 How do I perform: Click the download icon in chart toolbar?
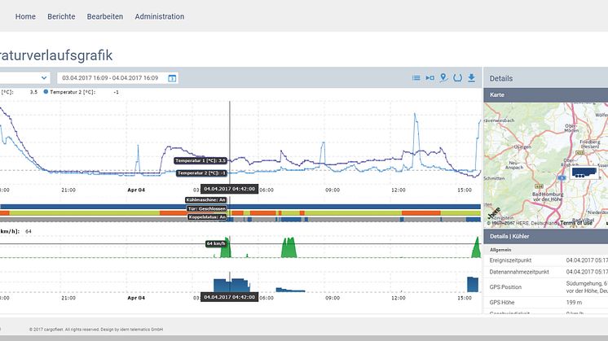tap(471, 78)
